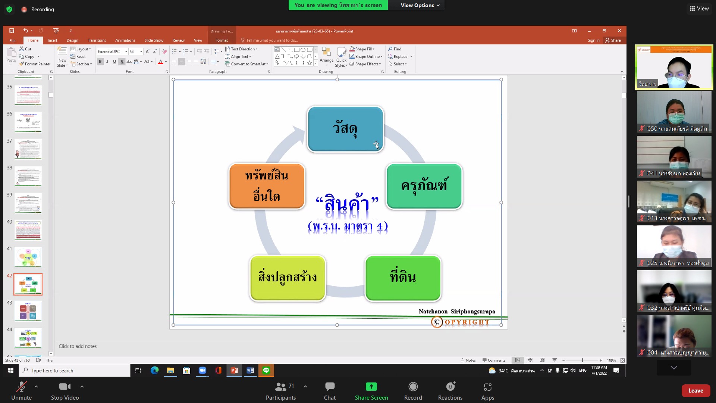Screen dimensions: 716x403
Task: Activate the Format Painter tool
Action: [35, 64]
